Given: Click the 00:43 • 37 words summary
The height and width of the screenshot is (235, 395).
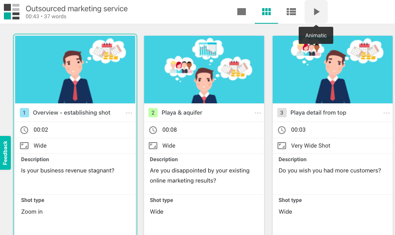Looking at the screenshot, I should 46,17.
